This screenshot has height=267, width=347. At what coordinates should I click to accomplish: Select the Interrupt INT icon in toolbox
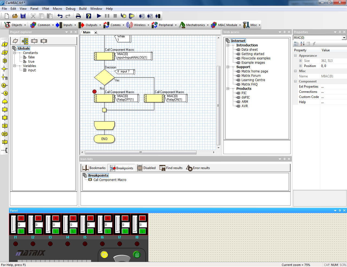pyautogui.click(x=5, y=134)
